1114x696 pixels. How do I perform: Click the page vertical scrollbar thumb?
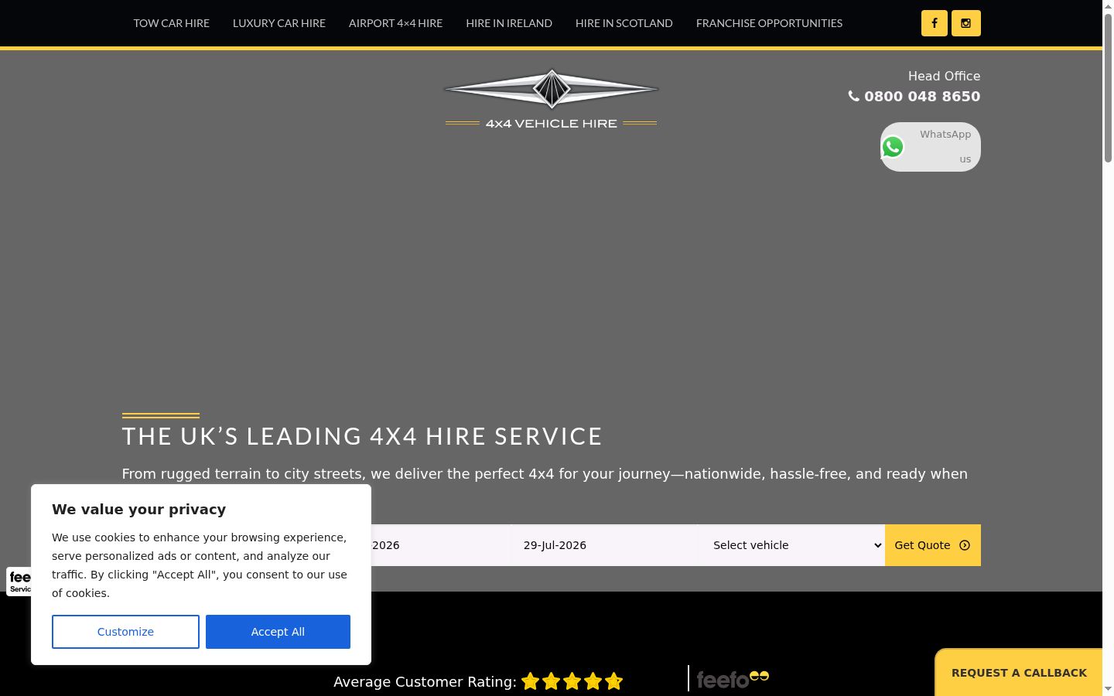(x=1108, y=87)
